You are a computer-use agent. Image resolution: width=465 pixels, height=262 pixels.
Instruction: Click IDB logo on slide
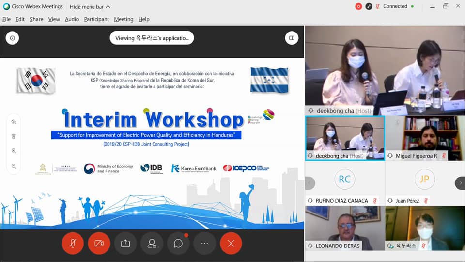point(152,168)
